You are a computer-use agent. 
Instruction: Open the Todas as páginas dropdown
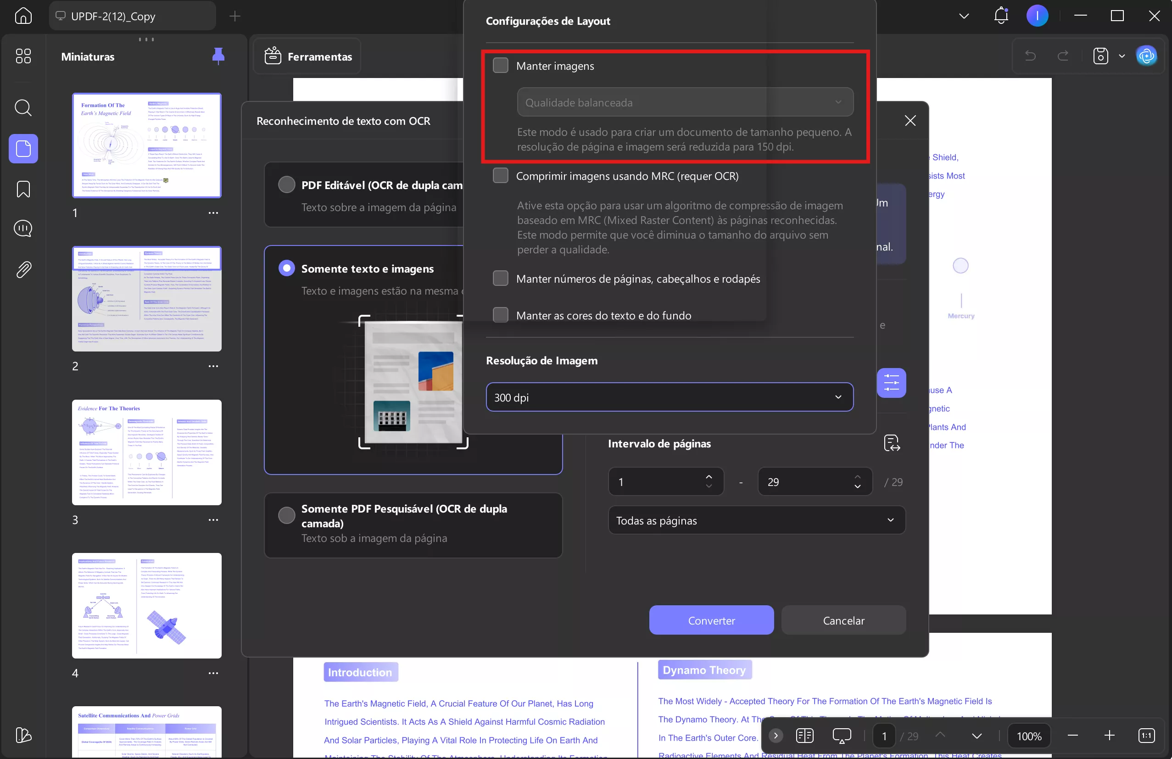[756, 520]
